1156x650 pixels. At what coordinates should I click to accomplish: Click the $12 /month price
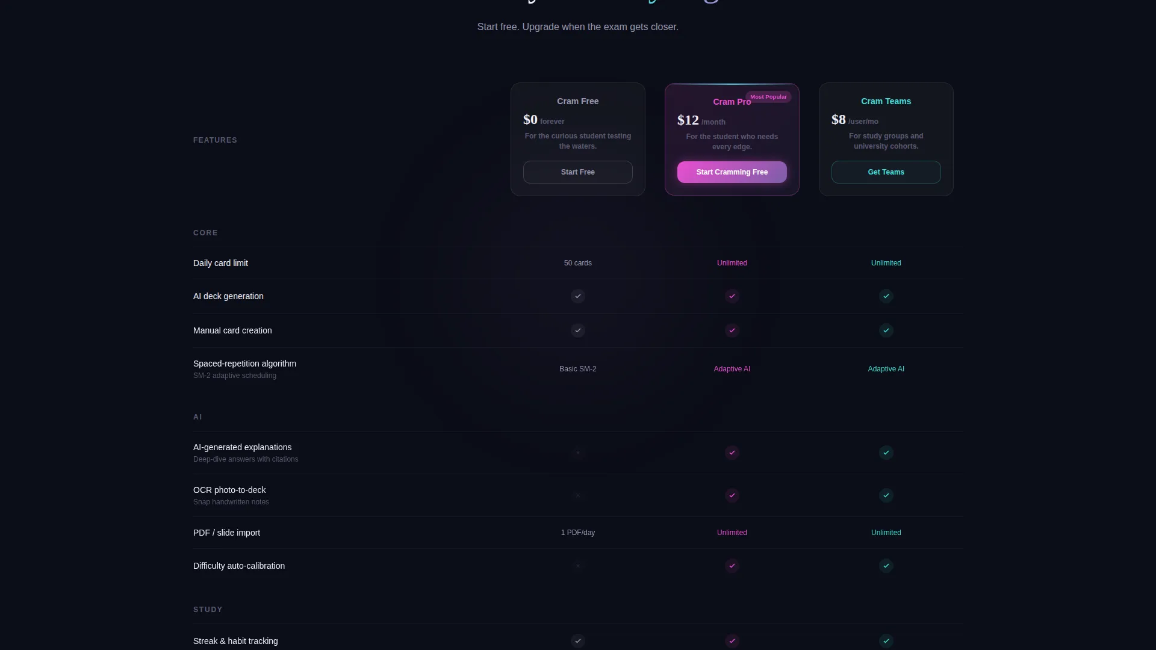pos(701,120)
